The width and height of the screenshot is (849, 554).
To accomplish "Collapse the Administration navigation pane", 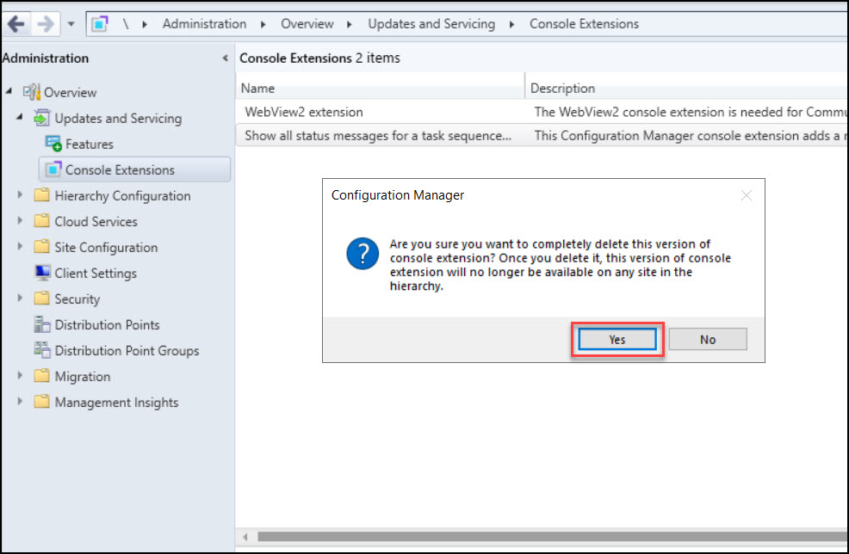I will (x=226, y=58).
